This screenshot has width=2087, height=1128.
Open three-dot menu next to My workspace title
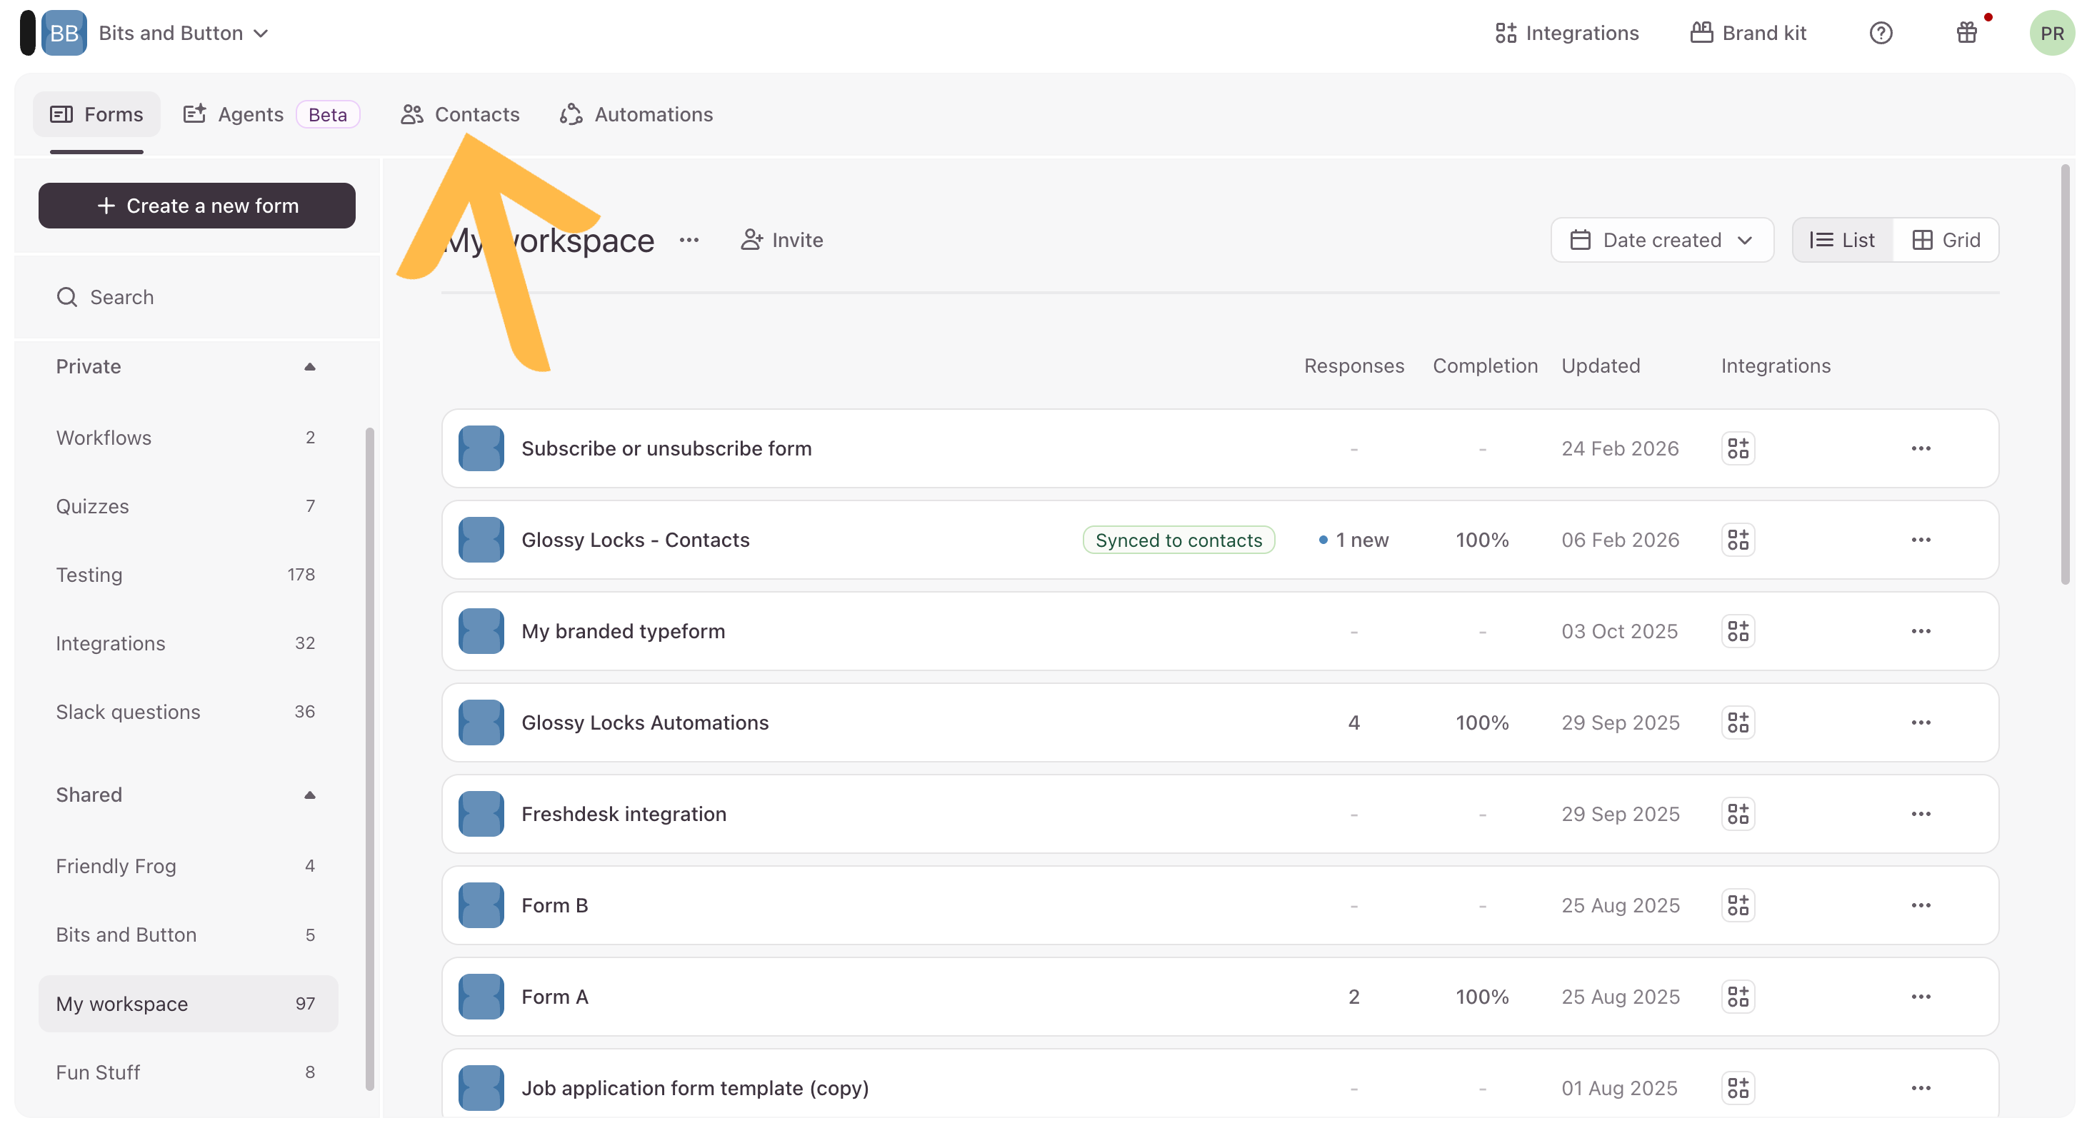(x=689, y=241)
